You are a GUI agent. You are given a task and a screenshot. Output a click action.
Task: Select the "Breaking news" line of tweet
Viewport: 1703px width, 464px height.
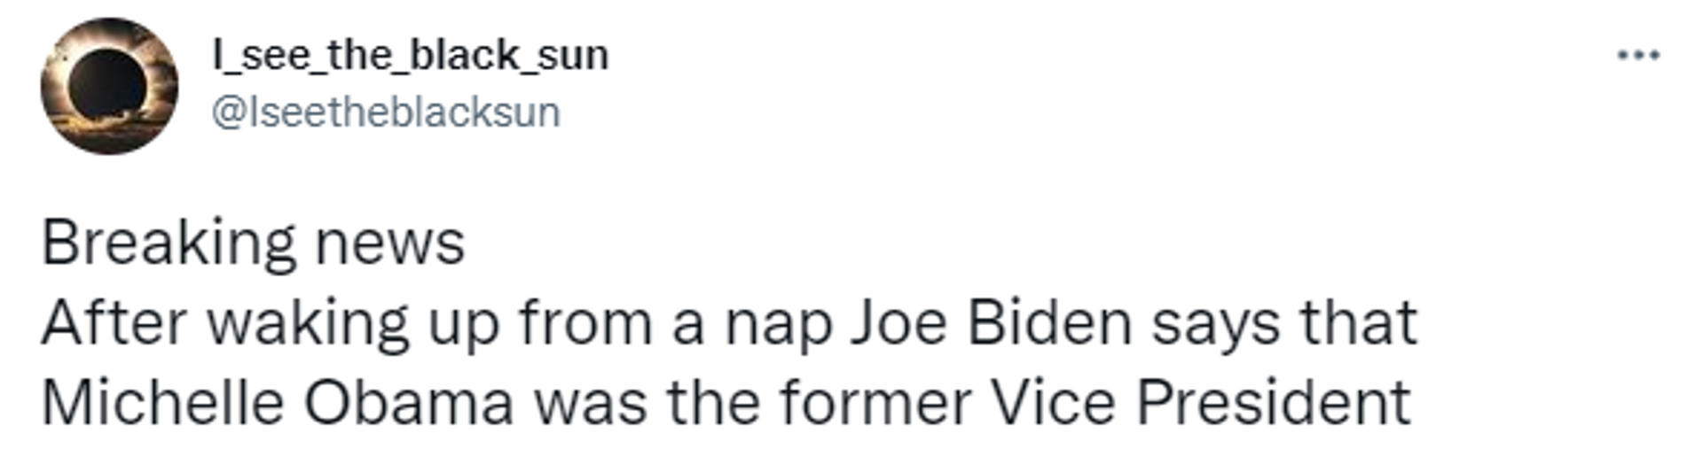(253, 244)
